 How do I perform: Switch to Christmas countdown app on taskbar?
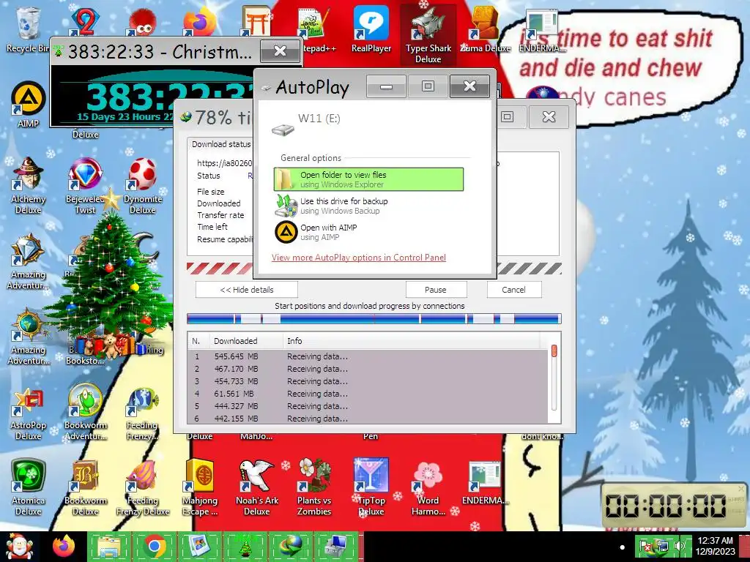246,546
